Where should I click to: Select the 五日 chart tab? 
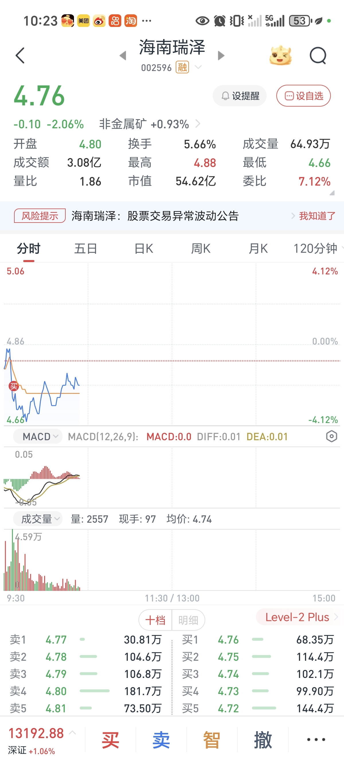(x=86, y=248)
